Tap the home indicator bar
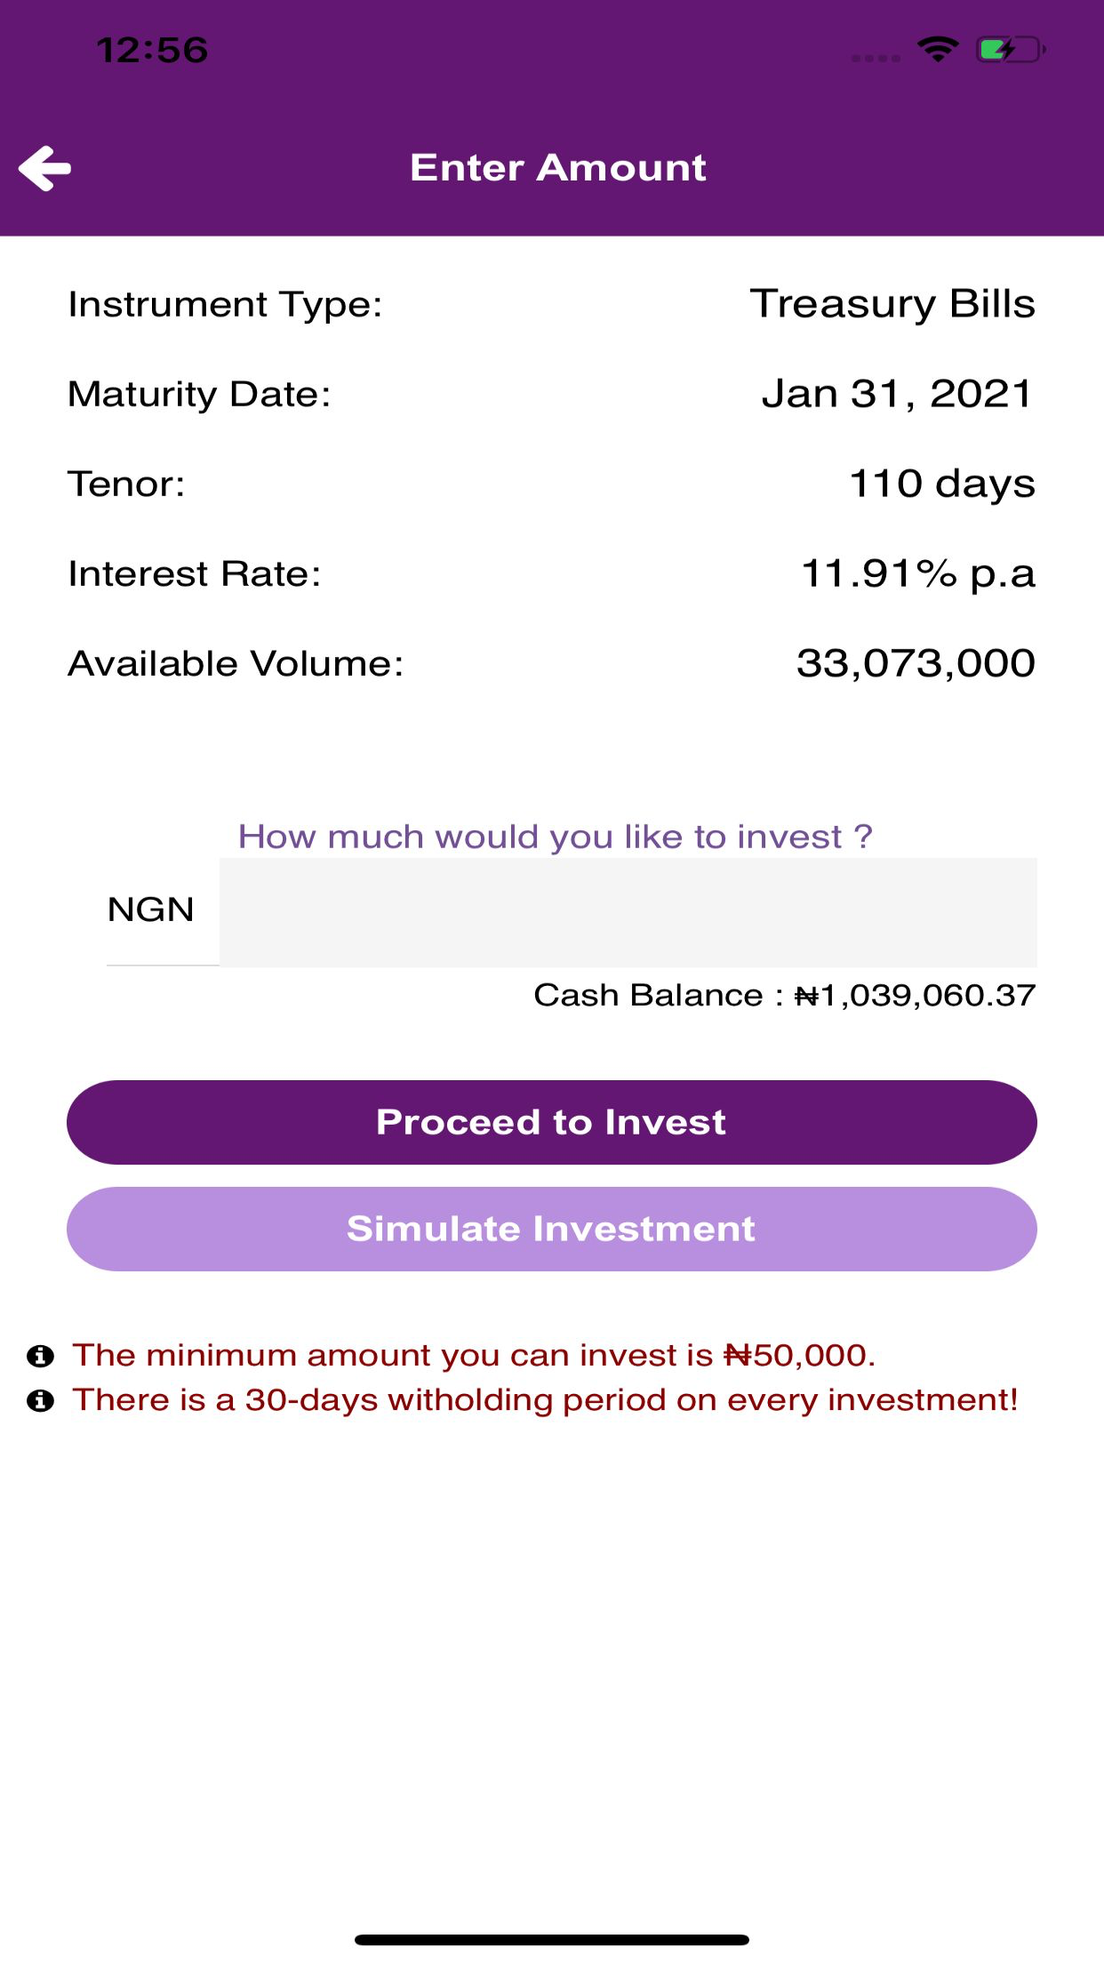The height and width of the screenshot is (1963, 1104). pyautogui.click(x=552, y=1940)
